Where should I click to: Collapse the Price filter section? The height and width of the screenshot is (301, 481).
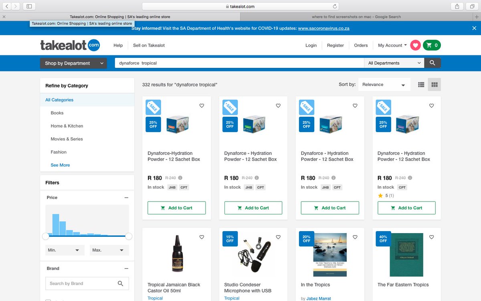(126, 197)
